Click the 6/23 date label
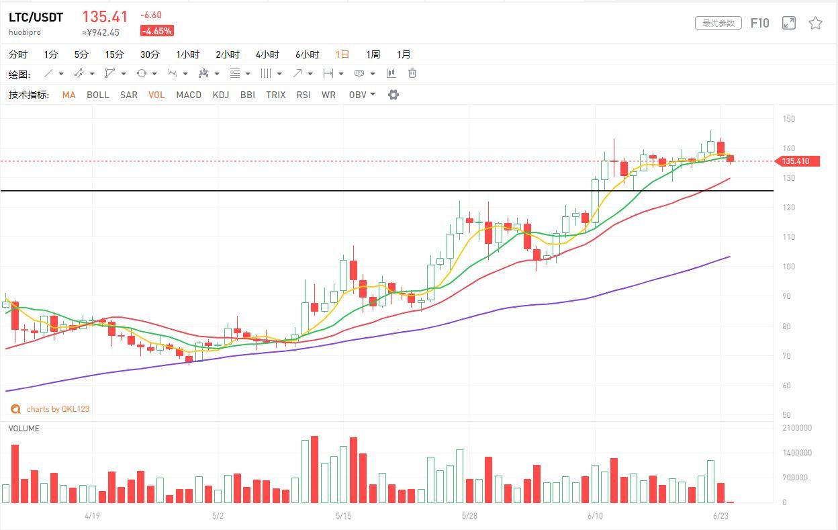Screen dimensions: 838x530 click(x=720, y=516)
